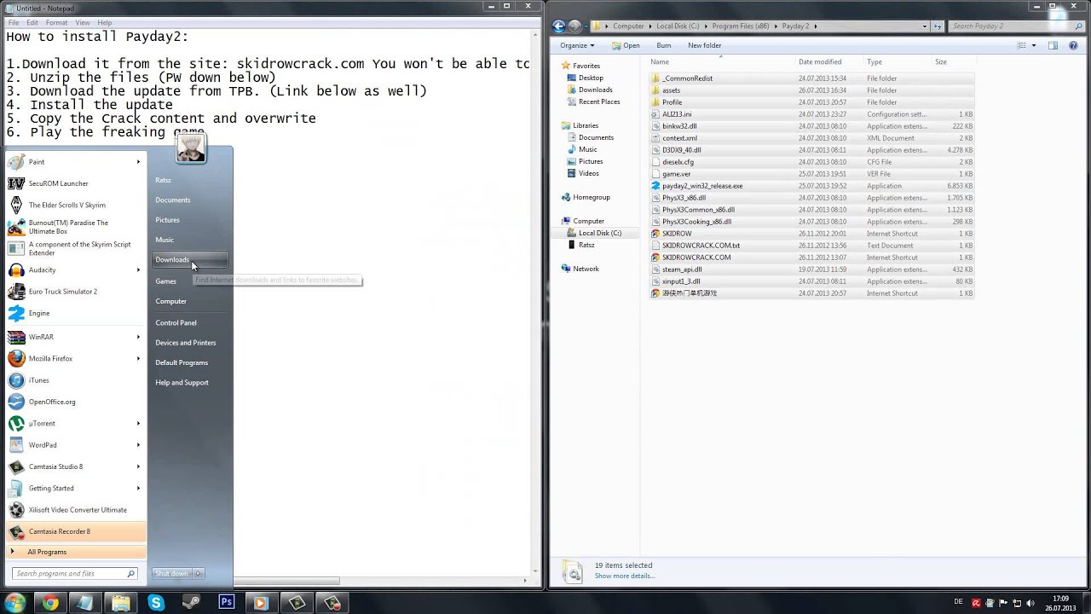Toggle the Explorer preview pane icon

coord(1053,45)
